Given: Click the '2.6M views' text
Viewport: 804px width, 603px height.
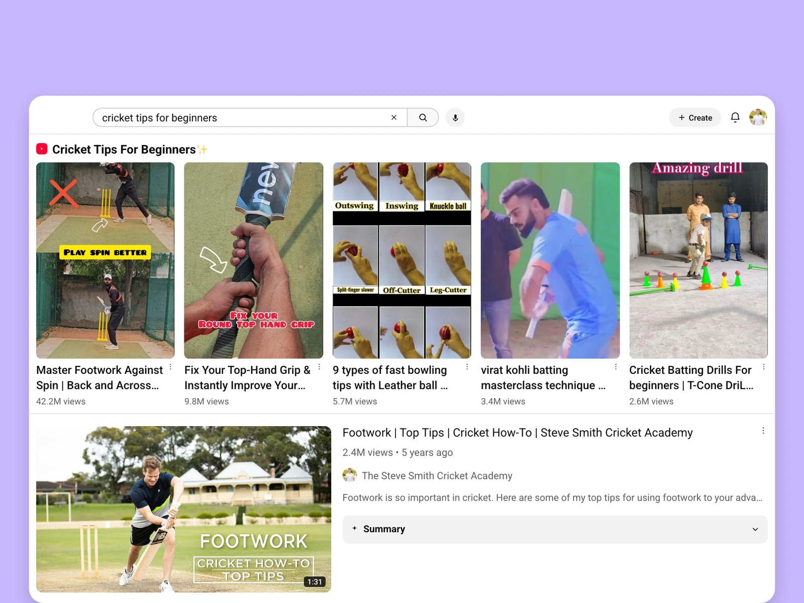Looking at the screenshot, I should click(651, 401).
